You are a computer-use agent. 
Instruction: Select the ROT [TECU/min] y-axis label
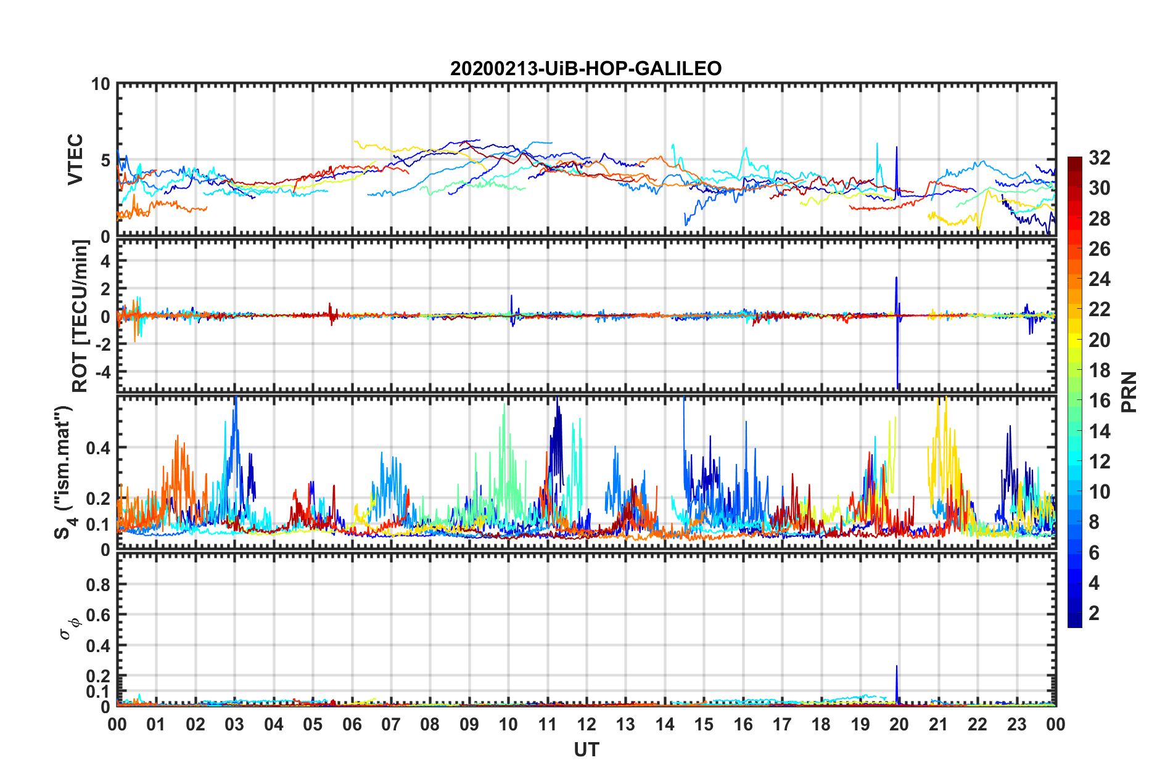coord(80,316)
